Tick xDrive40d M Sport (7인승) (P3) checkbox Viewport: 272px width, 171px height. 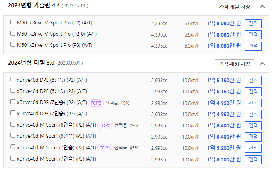(x=13, y=158)
